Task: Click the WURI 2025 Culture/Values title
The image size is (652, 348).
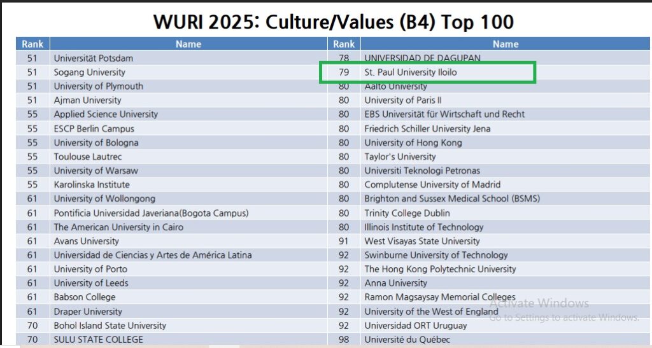Action: [333, 21]
